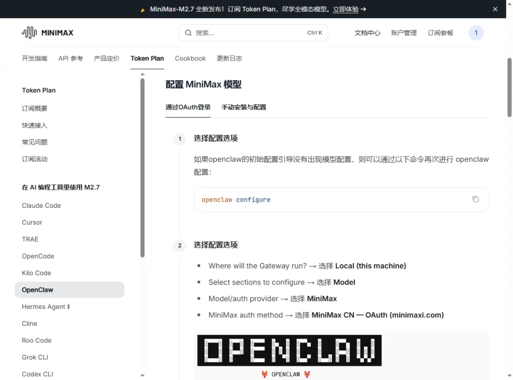Click the OPENCLAW banner image
This screenshot has height=380, width=513.
coord(289,350)
